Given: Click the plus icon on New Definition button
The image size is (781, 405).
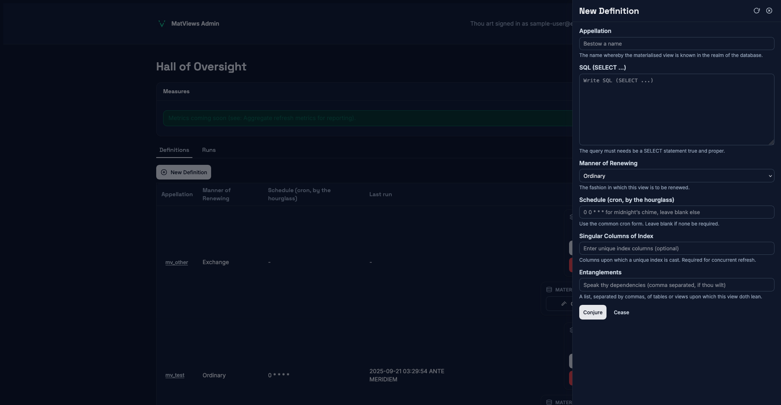Looking at the screenshot, I should (x=164, y=172).
